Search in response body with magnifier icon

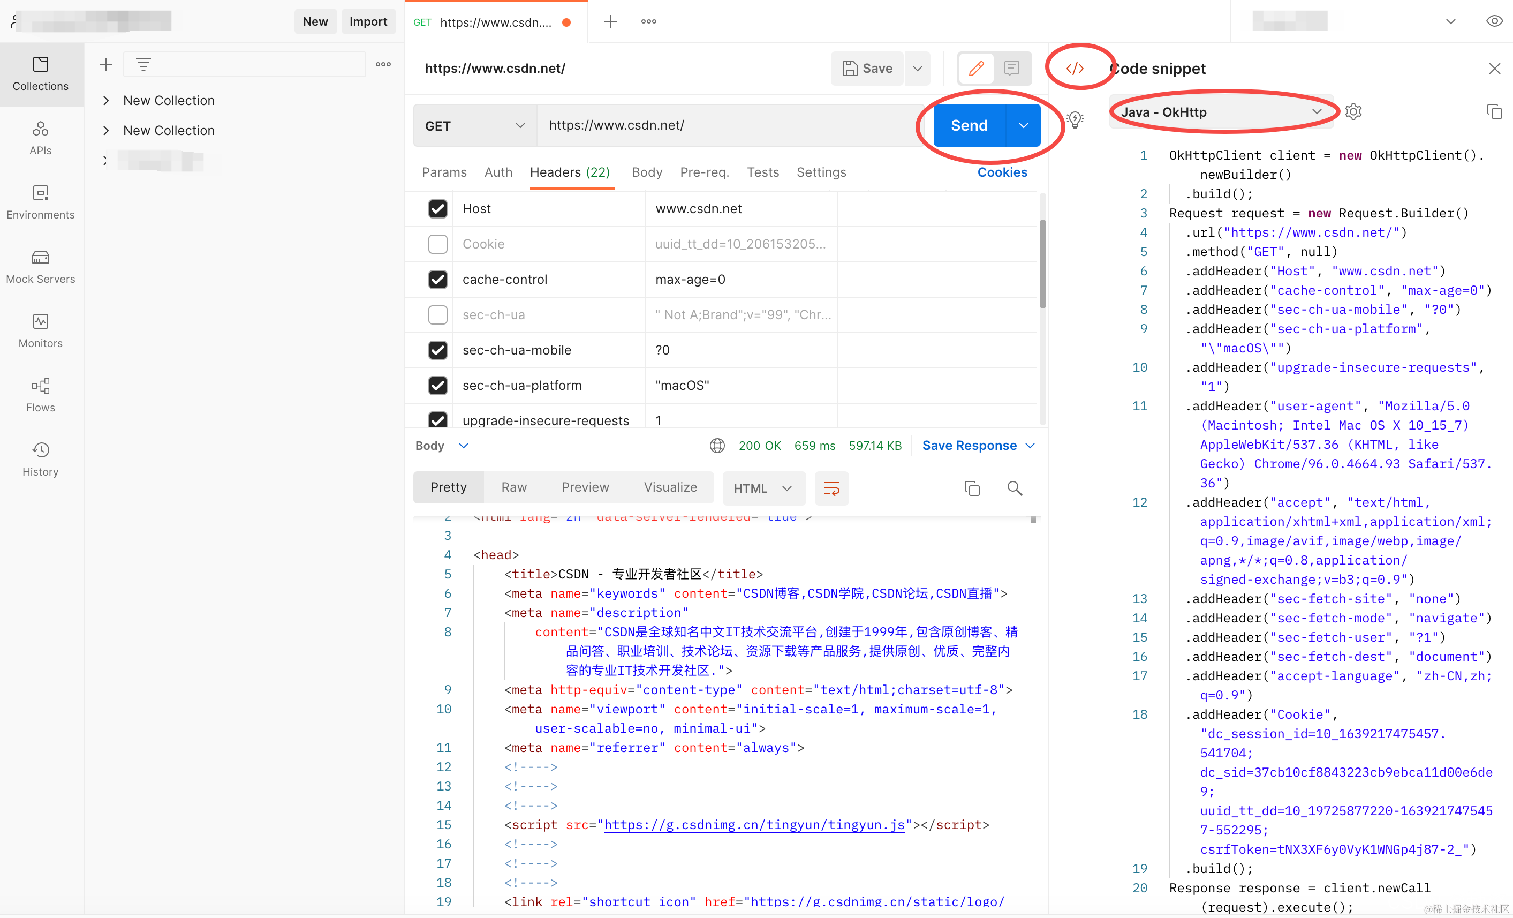point(1015,488)
